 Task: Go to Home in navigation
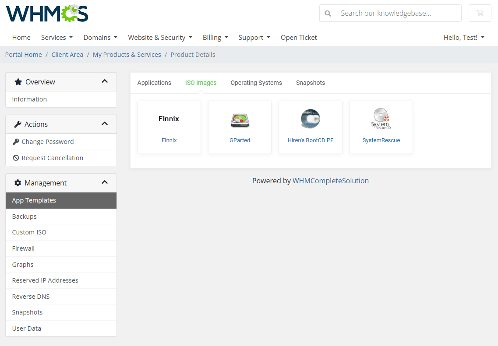(21, 38)
